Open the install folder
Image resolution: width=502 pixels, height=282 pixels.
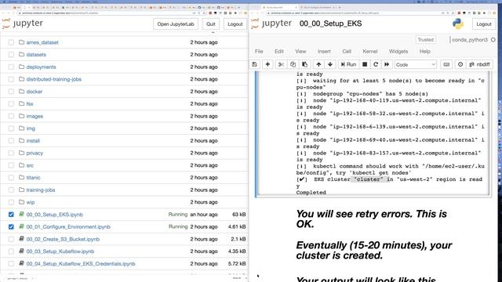(33, 141)
